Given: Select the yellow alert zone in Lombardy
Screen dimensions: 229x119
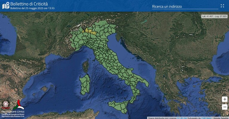Looking at the screenshot, I should 89,31.
